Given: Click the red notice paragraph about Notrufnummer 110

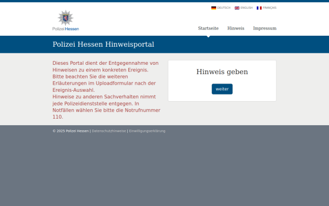Looking at the screenshot, I should coord(106,90).
